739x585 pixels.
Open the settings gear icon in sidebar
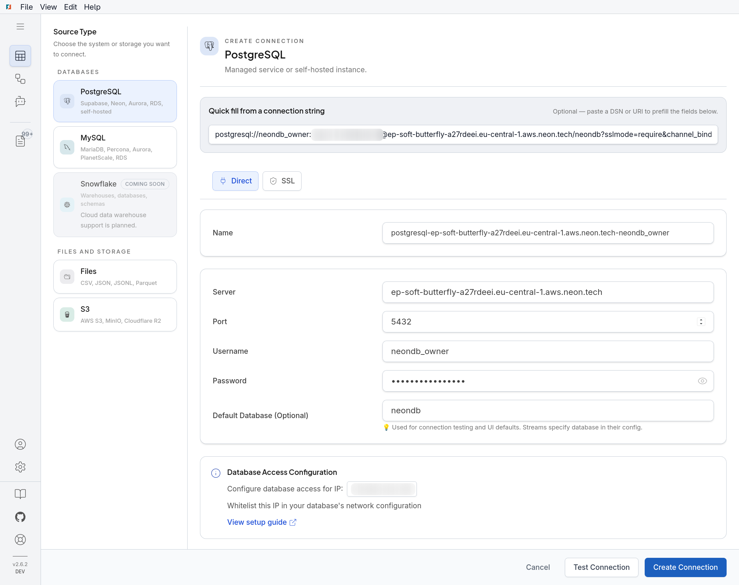[x=20, y=467]
